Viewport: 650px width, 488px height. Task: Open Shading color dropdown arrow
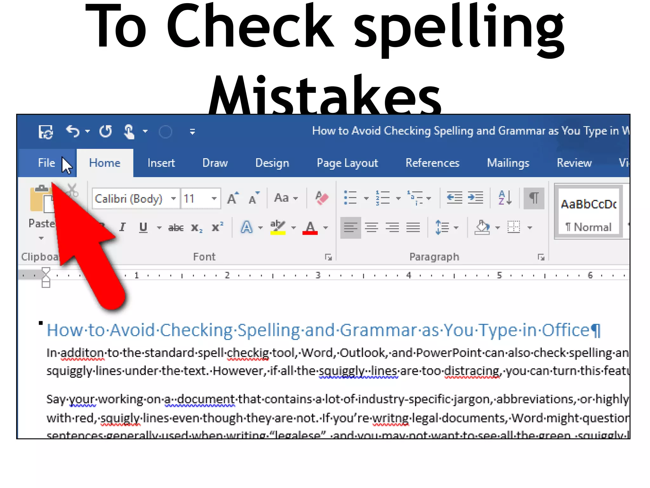click(x=498, y=227)
